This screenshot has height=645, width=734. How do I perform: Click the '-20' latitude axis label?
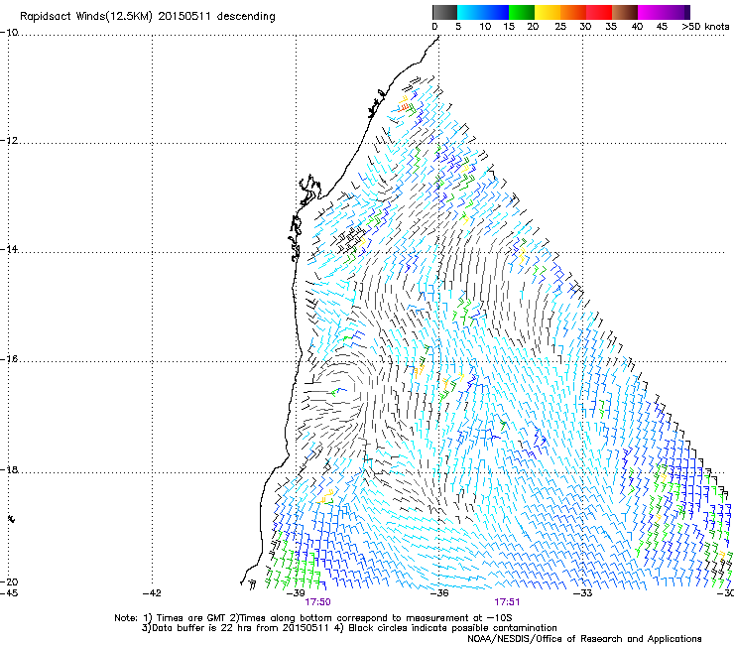9,581
